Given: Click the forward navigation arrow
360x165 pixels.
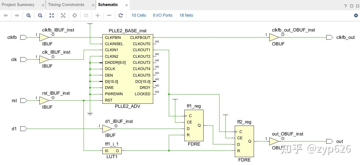Looking at the screenshot, I should tap(17, 15).
